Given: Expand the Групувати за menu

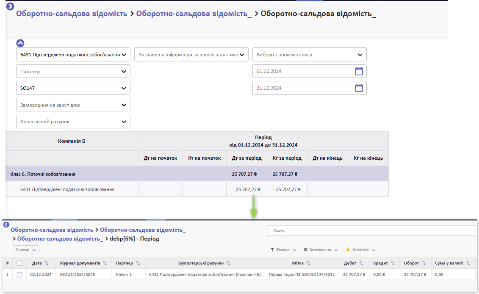Looking at the screenshot, I should click(x=321, y=250).
